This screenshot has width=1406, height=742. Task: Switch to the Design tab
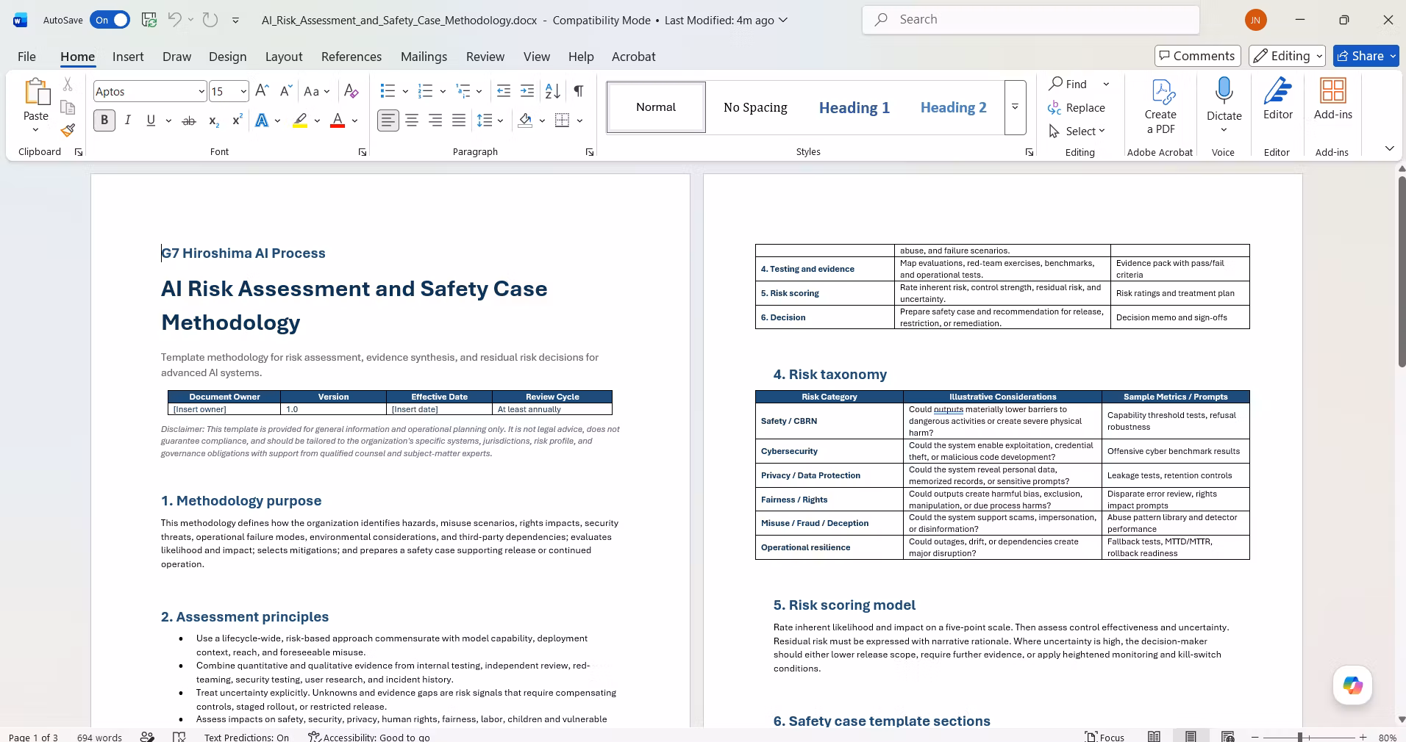click(227, 57)
